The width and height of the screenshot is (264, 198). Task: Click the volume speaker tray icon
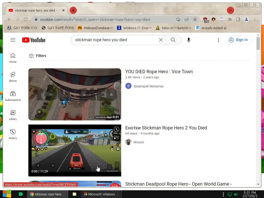[236, 194]
